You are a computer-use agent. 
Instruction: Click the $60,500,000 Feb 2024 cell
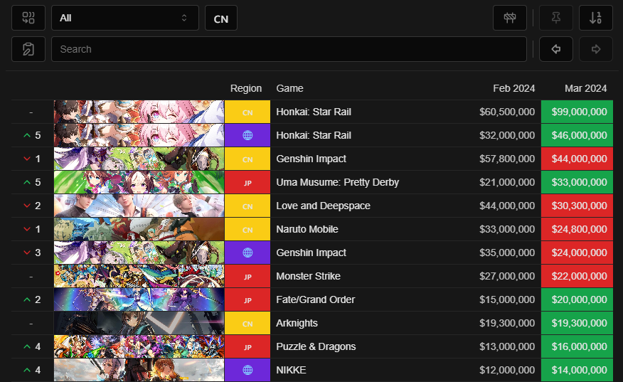[x=507, y=112]
